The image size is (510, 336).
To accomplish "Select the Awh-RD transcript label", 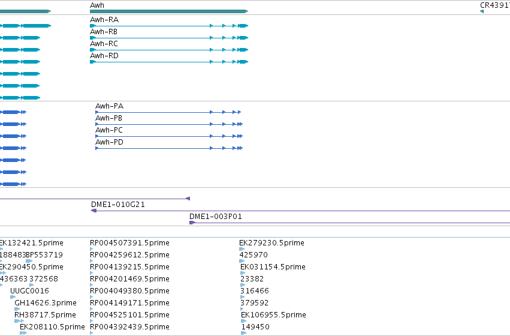I will click(104, 56).
